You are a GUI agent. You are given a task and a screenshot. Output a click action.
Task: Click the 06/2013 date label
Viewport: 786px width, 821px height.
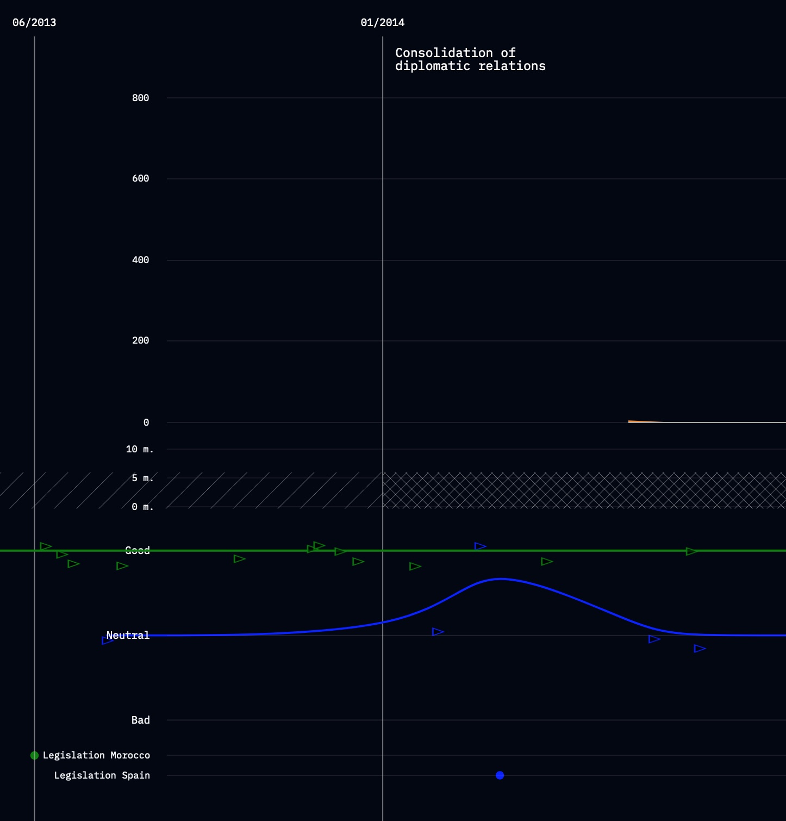tap(34, 22)
